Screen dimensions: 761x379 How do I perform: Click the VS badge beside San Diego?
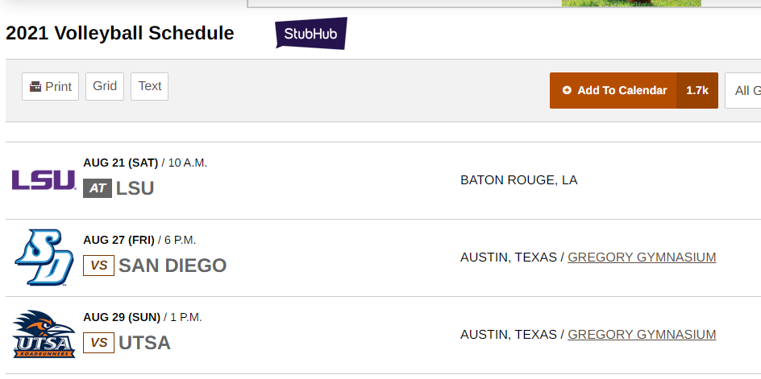pyautogui.click(x=98, y=266)
